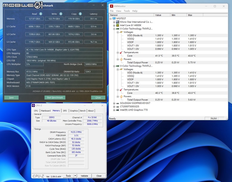Click the Tools button in CPU-Z
232x182 pixels.
[68, 176]
